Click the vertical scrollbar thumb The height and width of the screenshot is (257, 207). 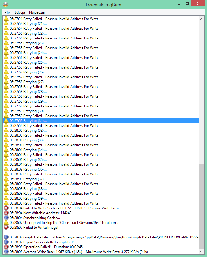coord(201,206)
